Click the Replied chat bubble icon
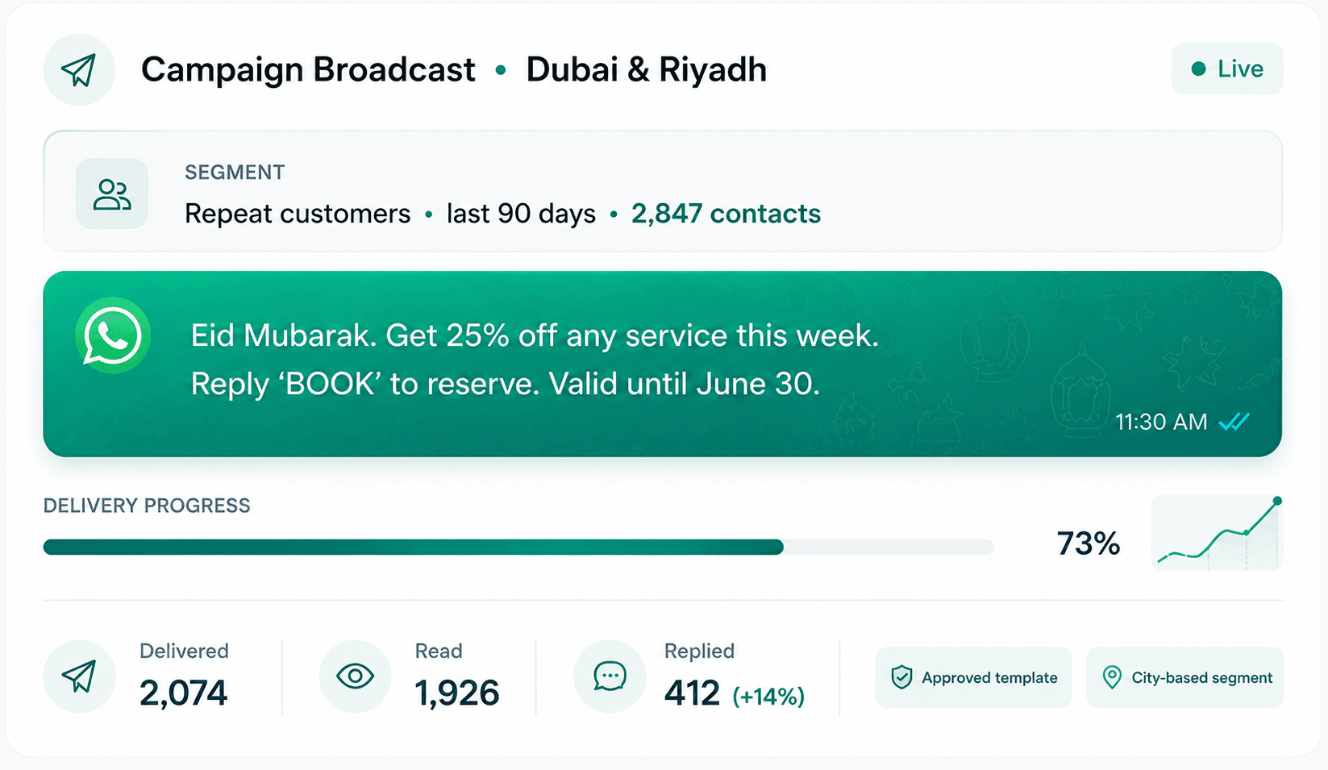 click(x=610, y=676)
